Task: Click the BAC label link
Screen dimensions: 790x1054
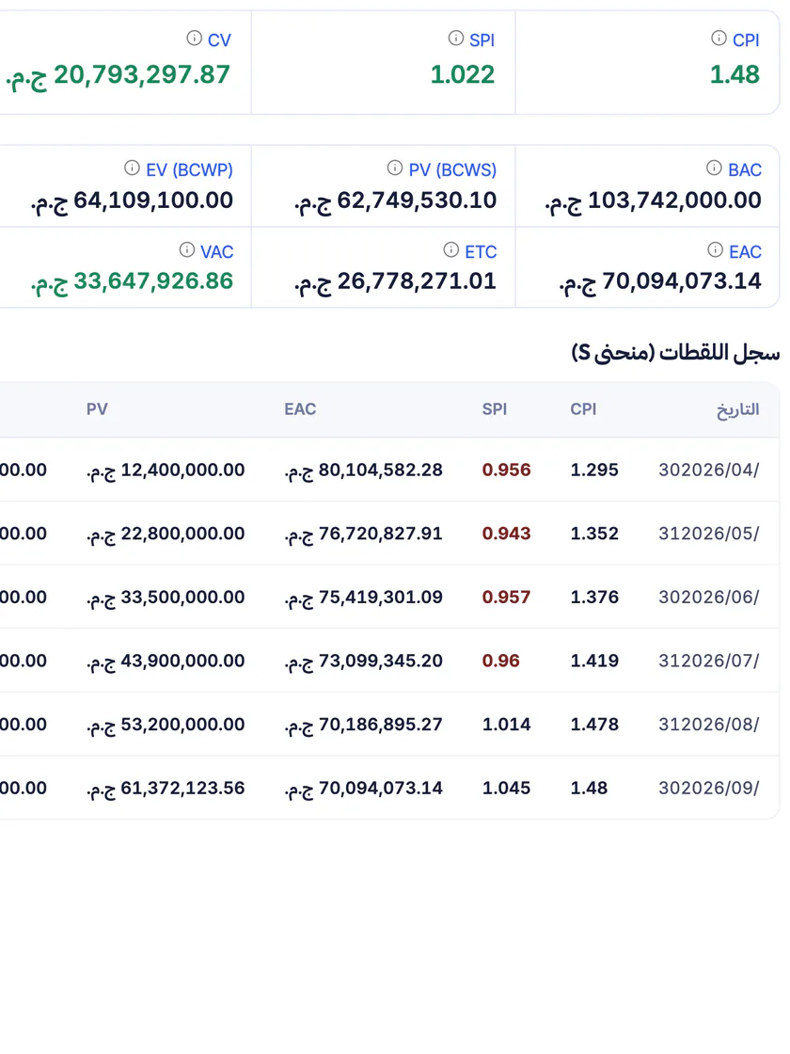Action: (745, 170)
